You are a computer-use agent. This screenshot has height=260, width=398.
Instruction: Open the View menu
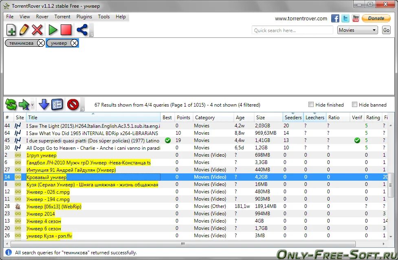click(x=24, y=17)
